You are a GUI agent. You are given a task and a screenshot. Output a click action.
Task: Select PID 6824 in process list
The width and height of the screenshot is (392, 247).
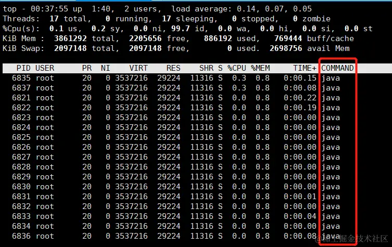pos(21,127)
